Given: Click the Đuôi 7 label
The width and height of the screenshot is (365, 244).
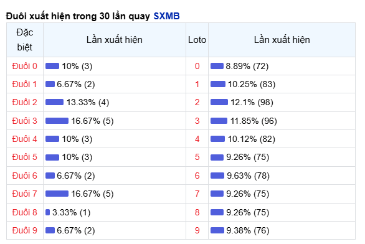Looking at the screenshot, I should click(25, 194).
